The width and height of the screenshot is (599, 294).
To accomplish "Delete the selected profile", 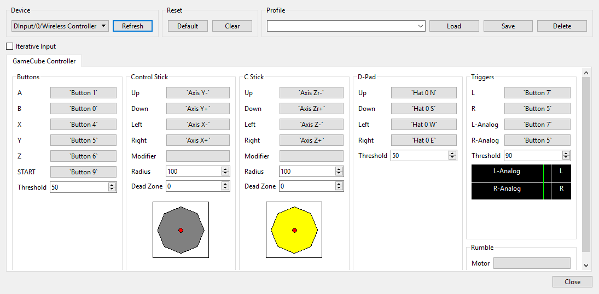I will 562,26.
